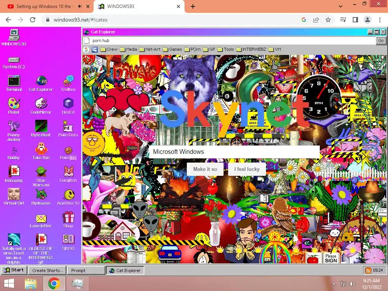Open the INTERWEBZ bookmarks folder

click(251, 50)
